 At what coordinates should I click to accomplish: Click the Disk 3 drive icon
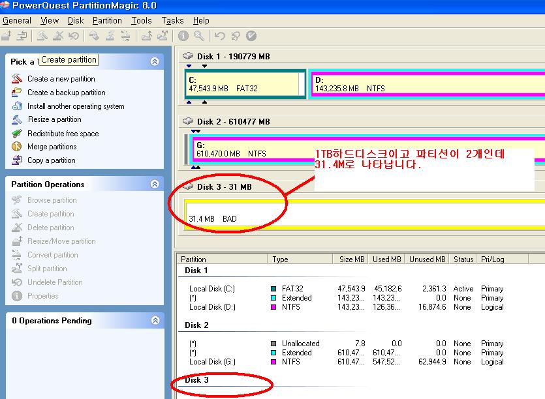[x=188, y=186]
